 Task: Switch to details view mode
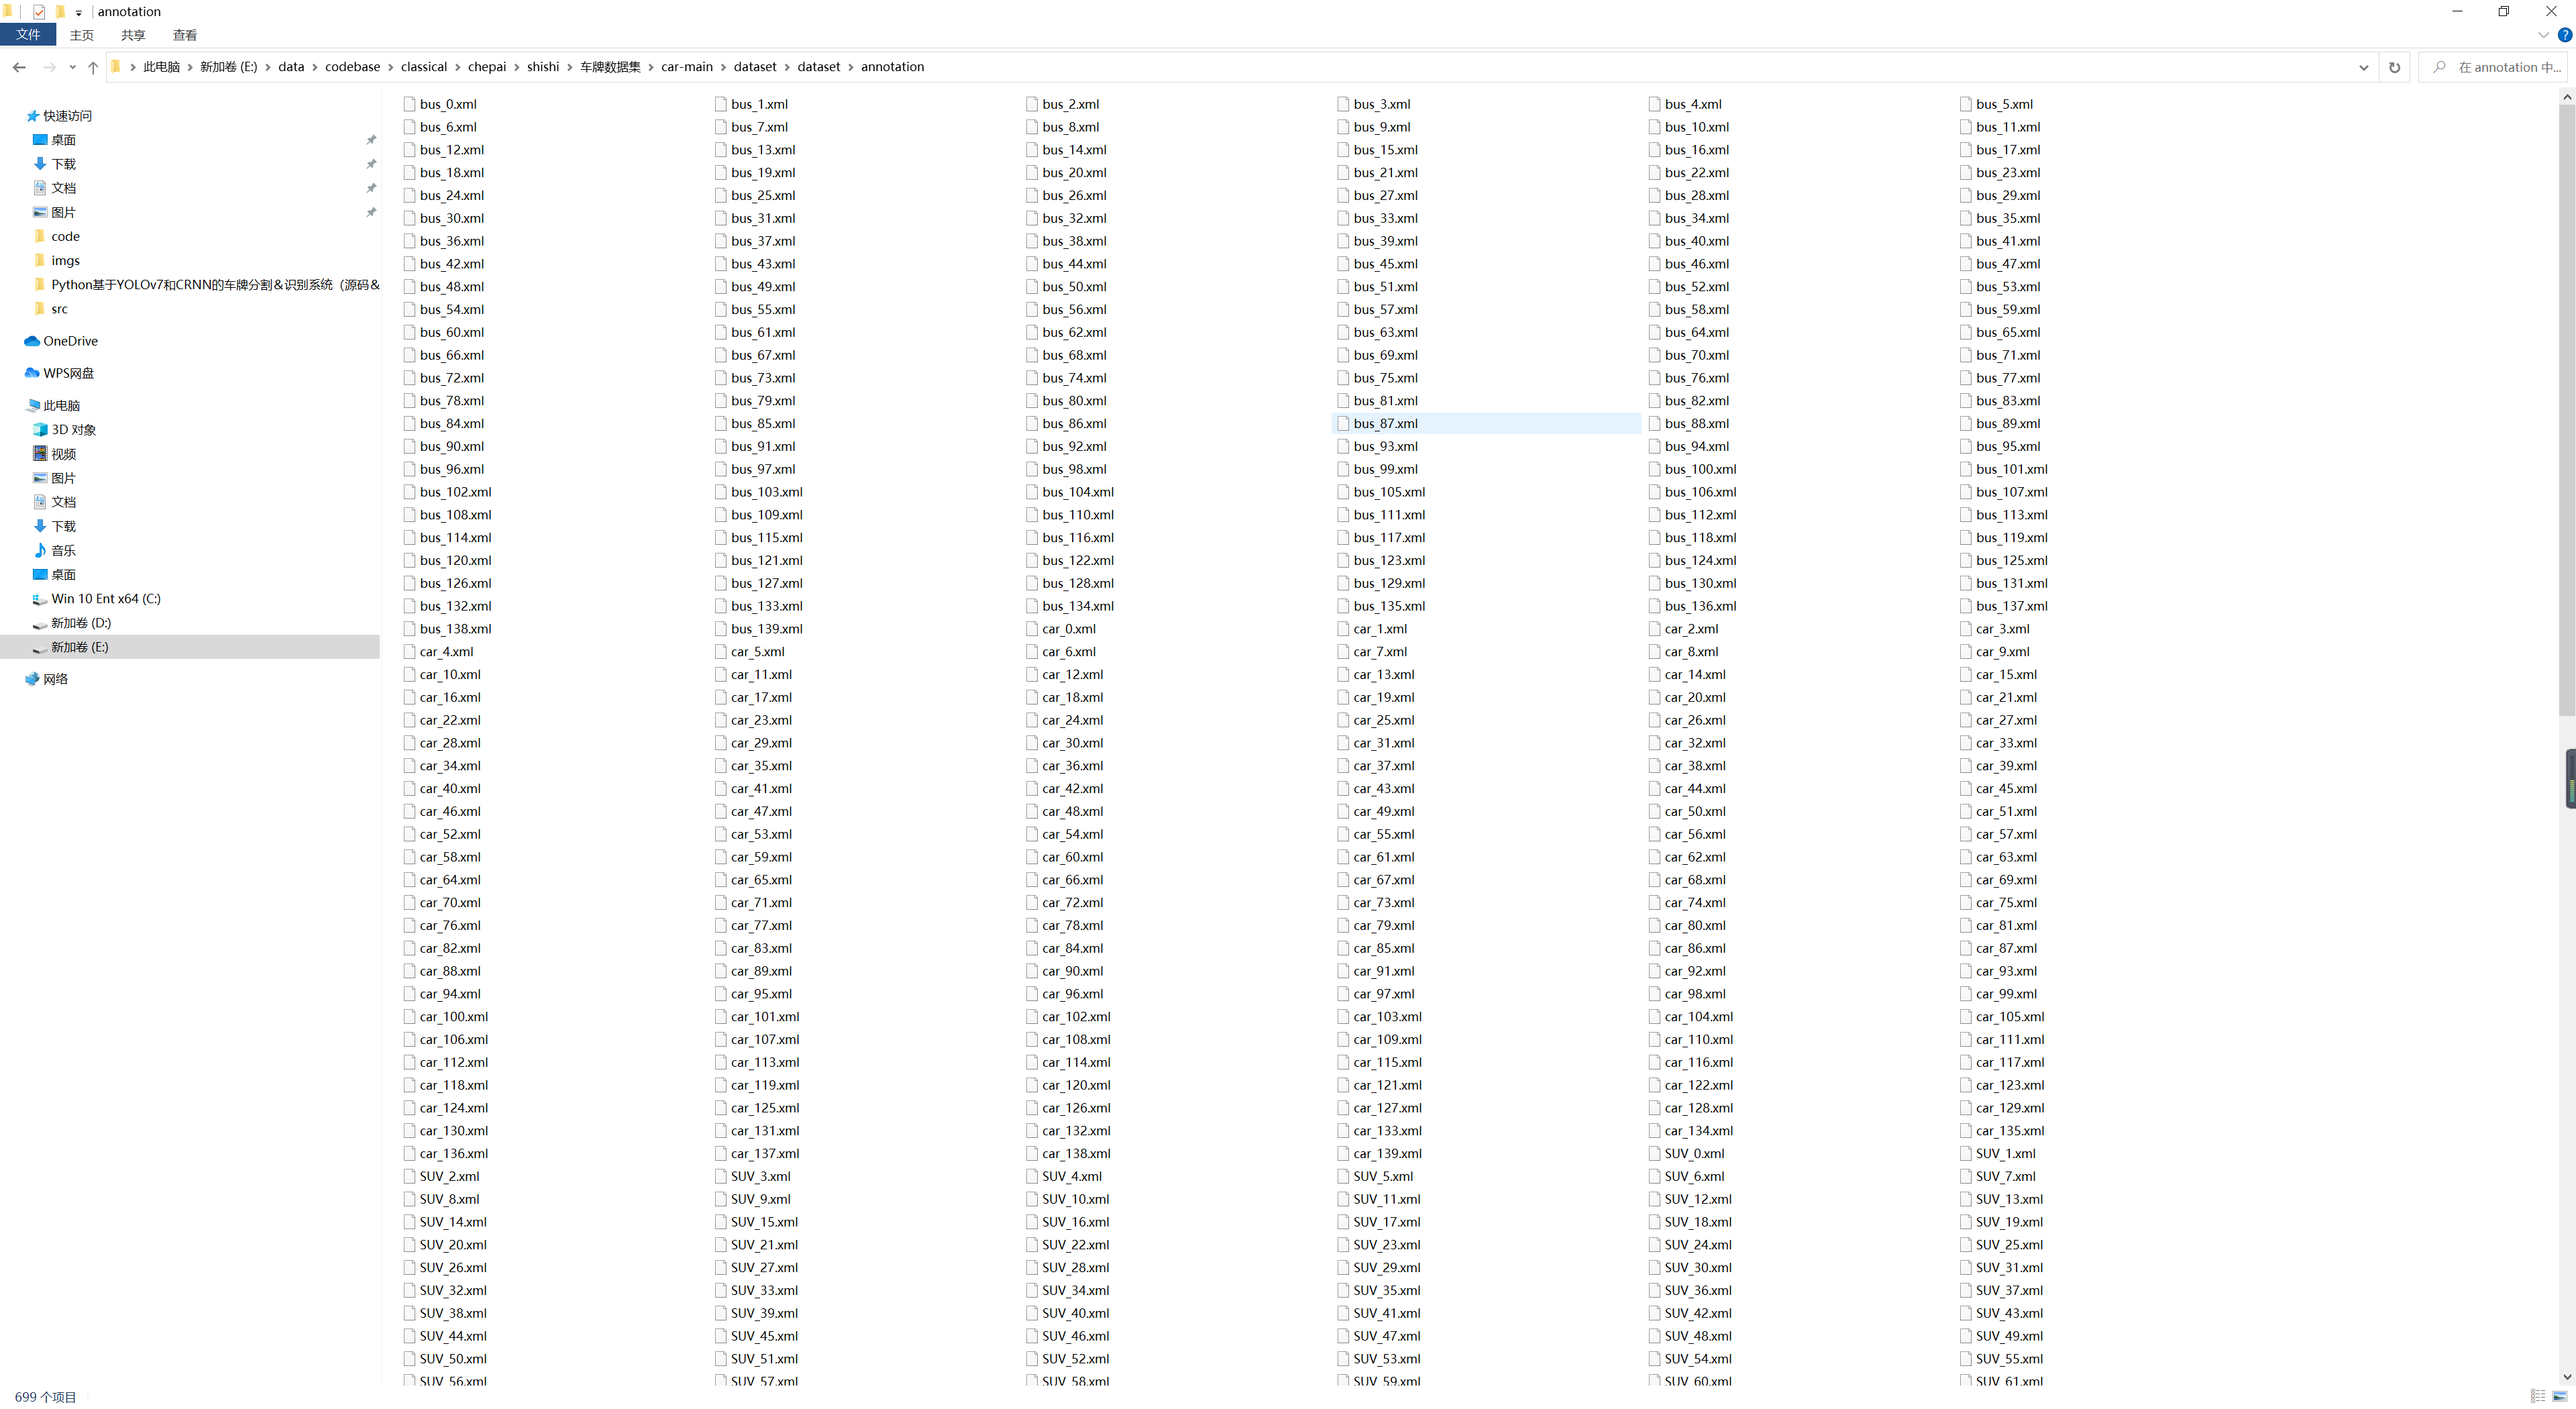[2538, 1396]
